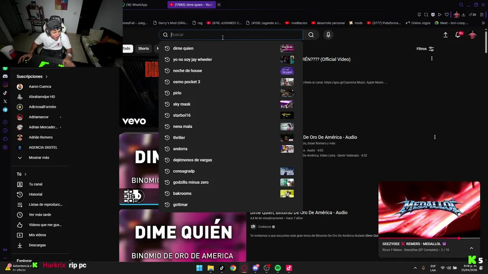488x274 pixels.
Task: Open three-dot menu for Official Video result
Action: coord(432,59)
